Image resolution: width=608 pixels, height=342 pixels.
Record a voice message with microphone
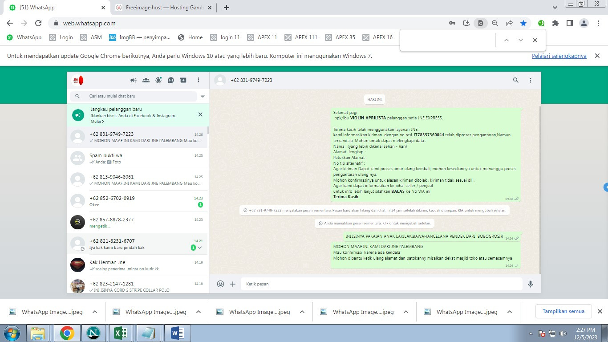[x=531, y=284]
